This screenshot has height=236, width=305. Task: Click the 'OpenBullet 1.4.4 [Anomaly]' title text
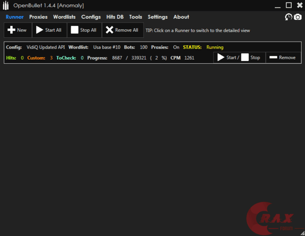point(49,6)
